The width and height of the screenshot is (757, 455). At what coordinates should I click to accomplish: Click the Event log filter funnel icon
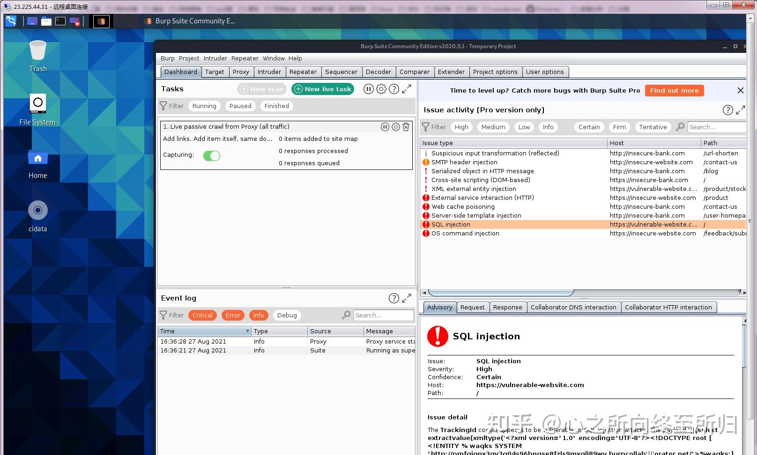(163, 315)
